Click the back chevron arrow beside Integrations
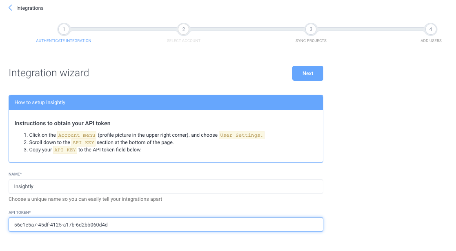456x251 pixels. pyautogui.click(x=11, y=8)
